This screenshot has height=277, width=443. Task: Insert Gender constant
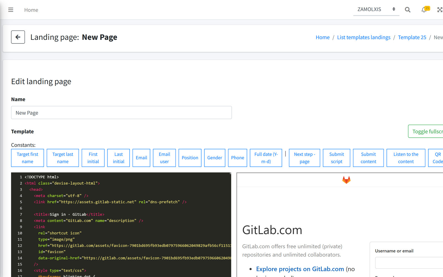click(x=215, y=158)
